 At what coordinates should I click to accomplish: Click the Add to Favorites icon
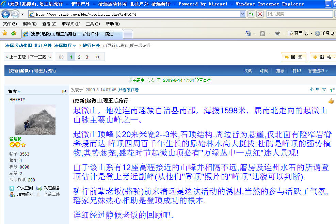(14, 33)
